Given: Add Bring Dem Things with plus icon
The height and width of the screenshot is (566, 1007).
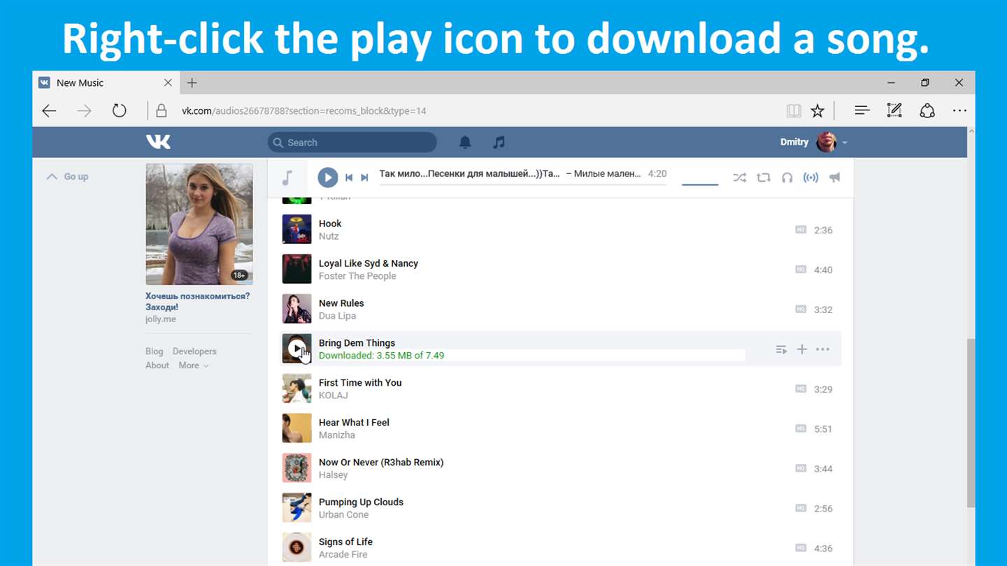Looking at the screenshot, I should click(802, 349).
